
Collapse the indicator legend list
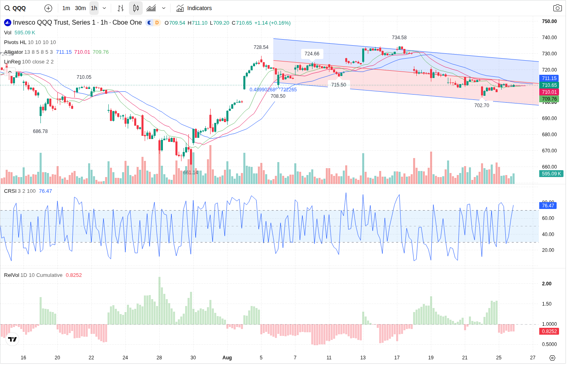pos(10,72)
